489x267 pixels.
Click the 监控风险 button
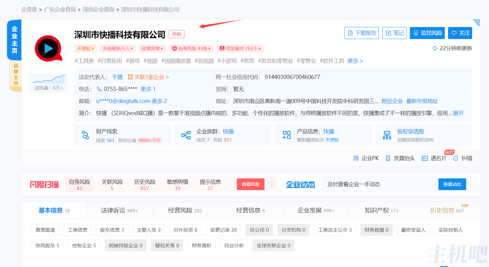(427, 33)
